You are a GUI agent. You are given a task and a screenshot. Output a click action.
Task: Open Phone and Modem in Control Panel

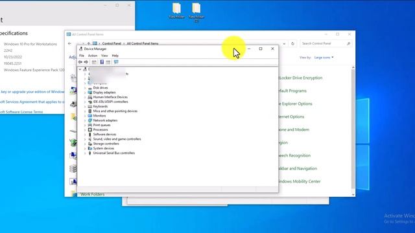(x=294, y=129)
